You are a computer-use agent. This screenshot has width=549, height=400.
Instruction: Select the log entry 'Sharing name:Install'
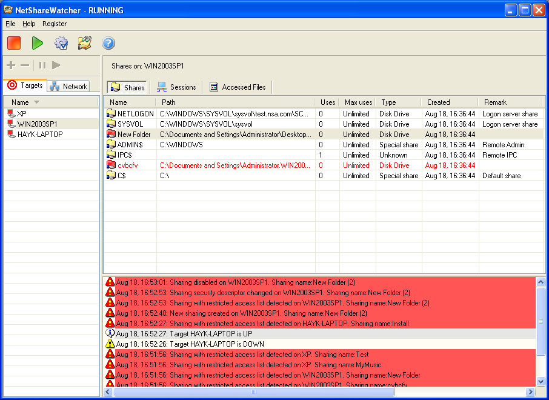[320, 323]
